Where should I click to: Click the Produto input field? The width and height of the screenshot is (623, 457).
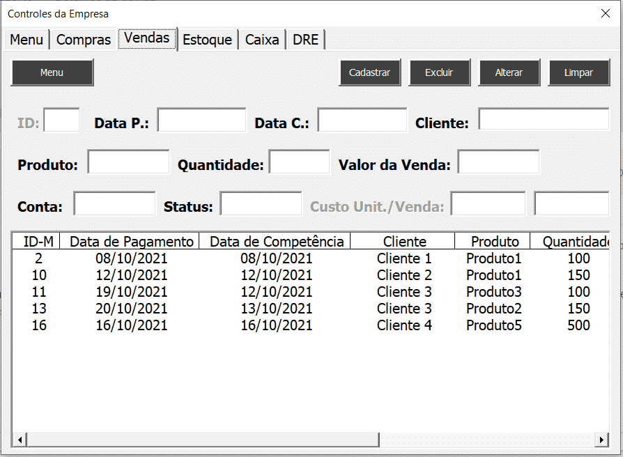point(129,162)
